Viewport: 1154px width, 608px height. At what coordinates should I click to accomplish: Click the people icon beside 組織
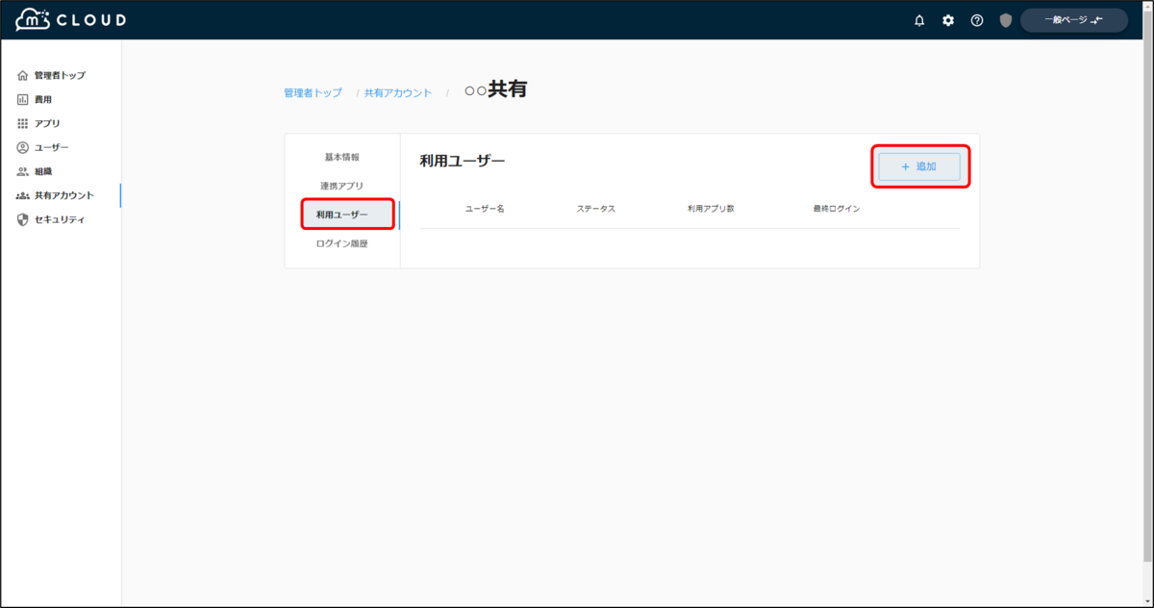click(23, 171)
